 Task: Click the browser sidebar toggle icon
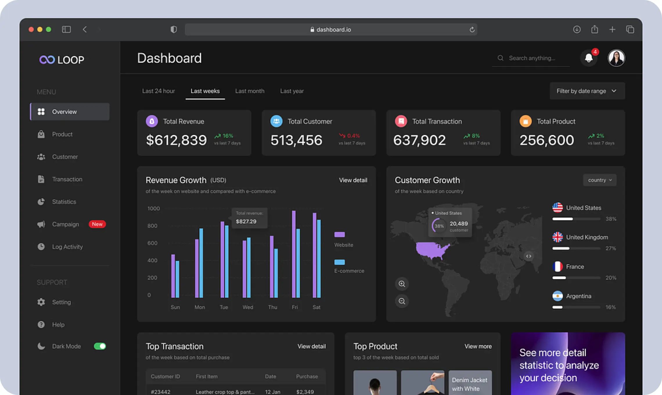pyautogui.click(x=66, y=29)
